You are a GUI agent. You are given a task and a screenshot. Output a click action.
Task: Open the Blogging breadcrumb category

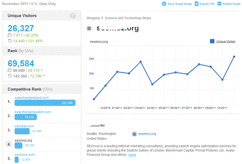point(93,18)
